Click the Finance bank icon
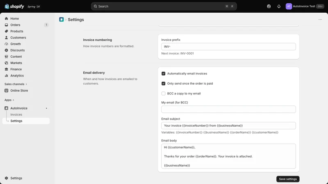The height and width of the screenshot is (184, 328). pyautogui.click(x=6, y=69)
